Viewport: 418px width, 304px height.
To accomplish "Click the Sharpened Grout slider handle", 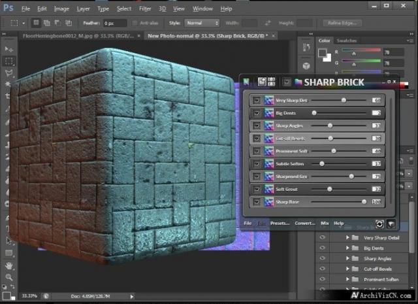I will coord(351,177).
